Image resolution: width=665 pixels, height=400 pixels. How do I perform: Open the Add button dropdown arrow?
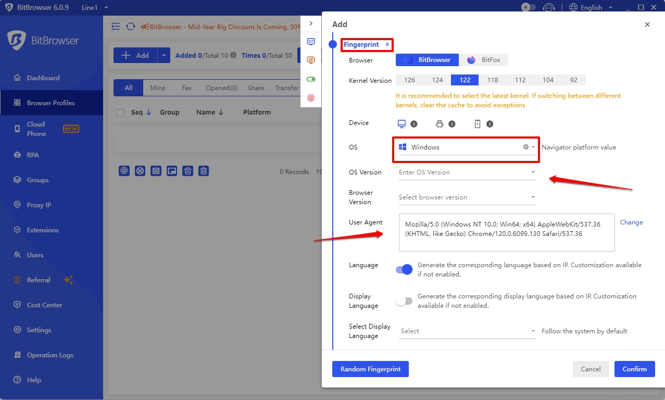click(164, 55)
